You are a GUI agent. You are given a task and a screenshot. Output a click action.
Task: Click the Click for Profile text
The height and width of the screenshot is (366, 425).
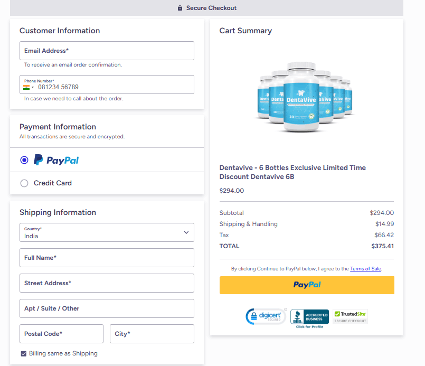[x=309, y=327]
